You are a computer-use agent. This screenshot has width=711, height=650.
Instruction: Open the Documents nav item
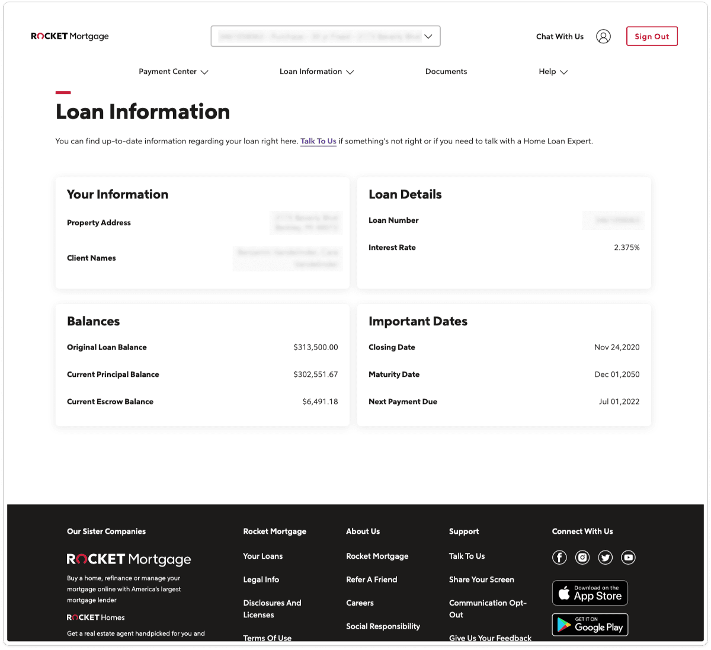(x=446, y=72)
